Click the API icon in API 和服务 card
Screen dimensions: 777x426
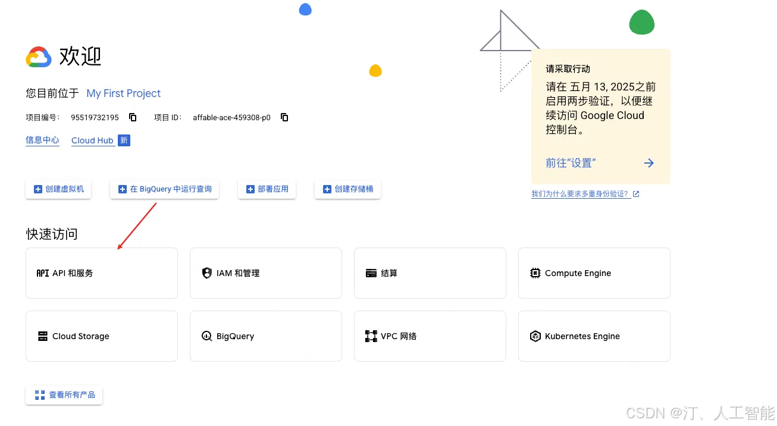click(x=43, y=273)
